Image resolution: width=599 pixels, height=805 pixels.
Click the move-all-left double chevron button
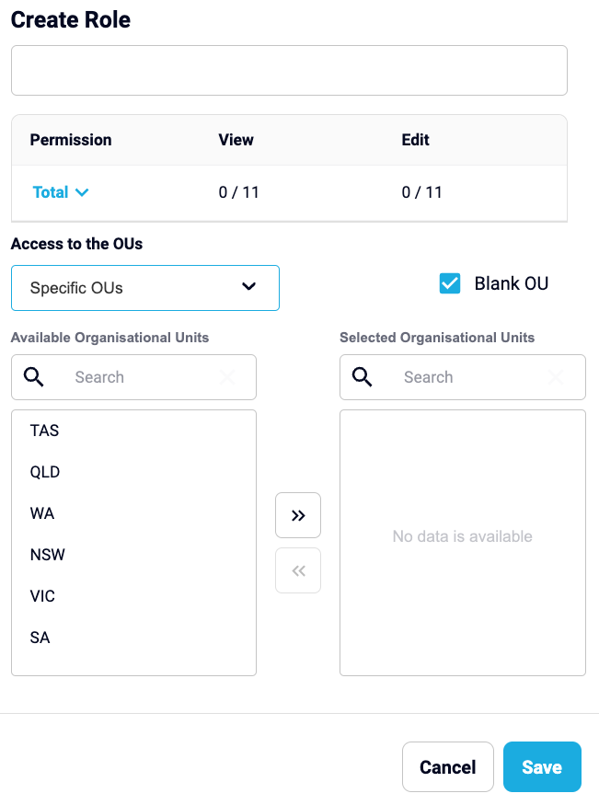click(298, 570)
